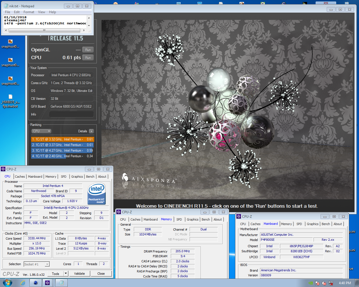
Task: Click the Intel Pentium 4 HT logo
Action: point(96,194)
